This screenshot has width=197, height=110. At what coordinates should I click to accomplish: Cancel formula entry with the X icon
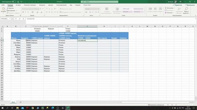16,19
